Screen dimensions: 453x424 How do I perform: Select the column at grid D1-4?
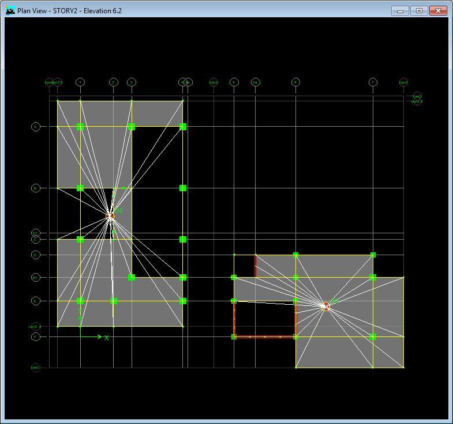click(183, 278)
